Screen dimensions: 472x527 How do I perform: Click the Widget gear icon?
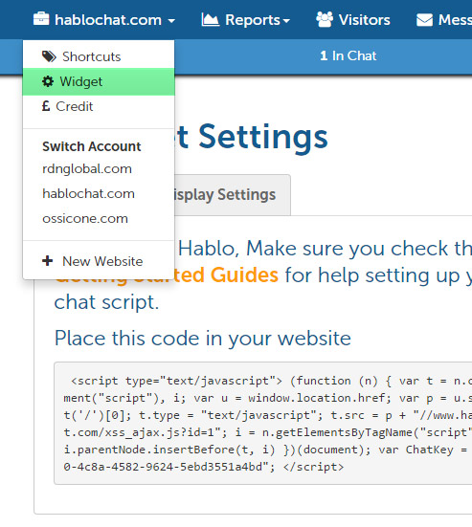(x=48, y=81)
